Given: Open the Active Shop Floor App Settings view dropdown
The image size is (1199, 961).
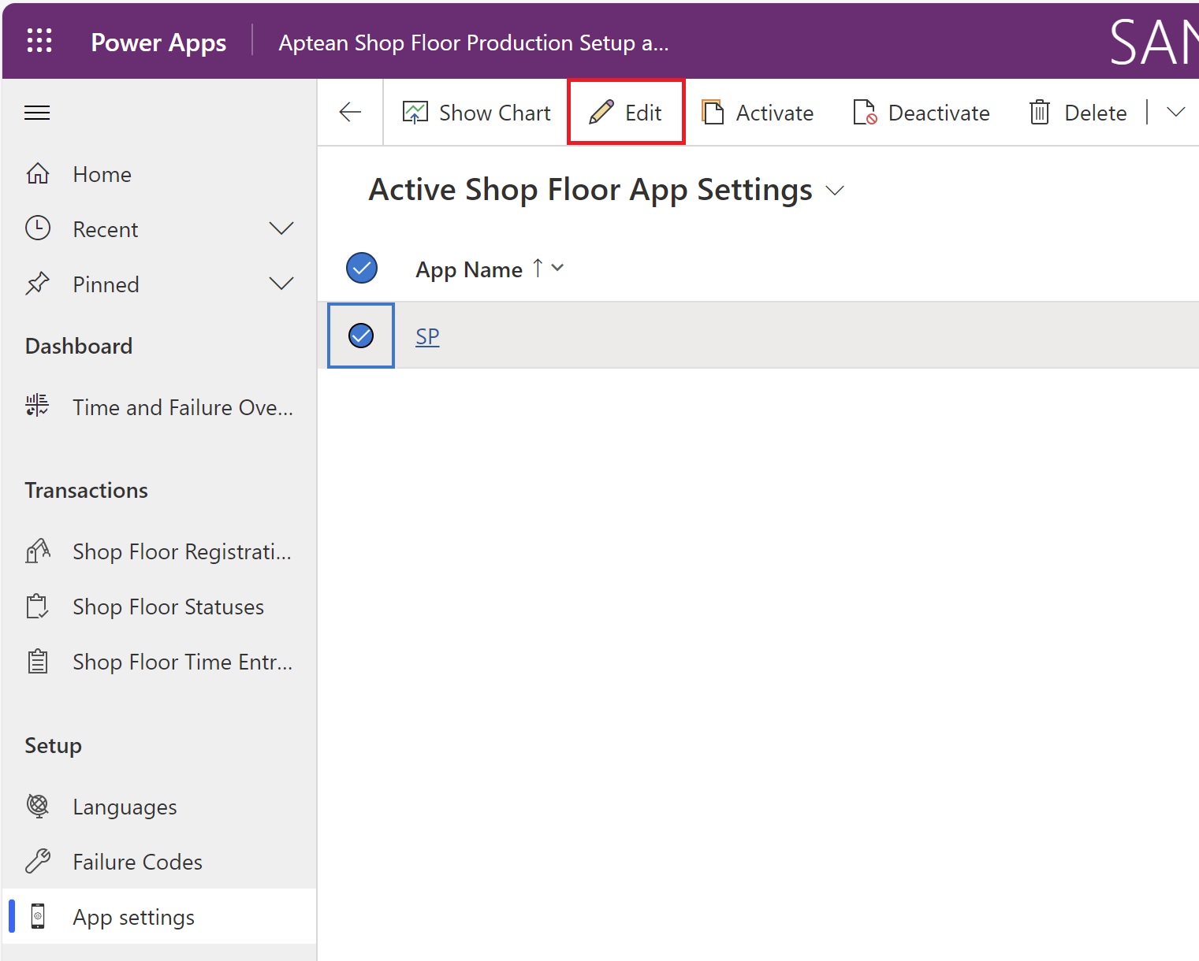Looking at the screenshot, I should point(835,191).
